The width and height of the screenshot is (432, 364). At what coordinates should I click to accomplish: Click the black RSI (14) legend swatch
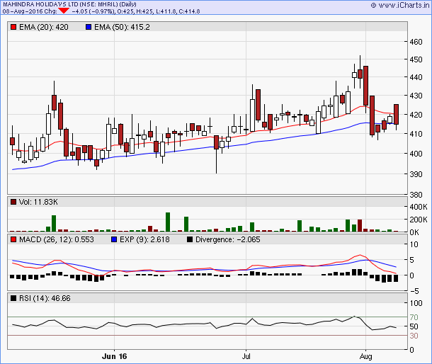pyautogui.click(x=13, y=298)
